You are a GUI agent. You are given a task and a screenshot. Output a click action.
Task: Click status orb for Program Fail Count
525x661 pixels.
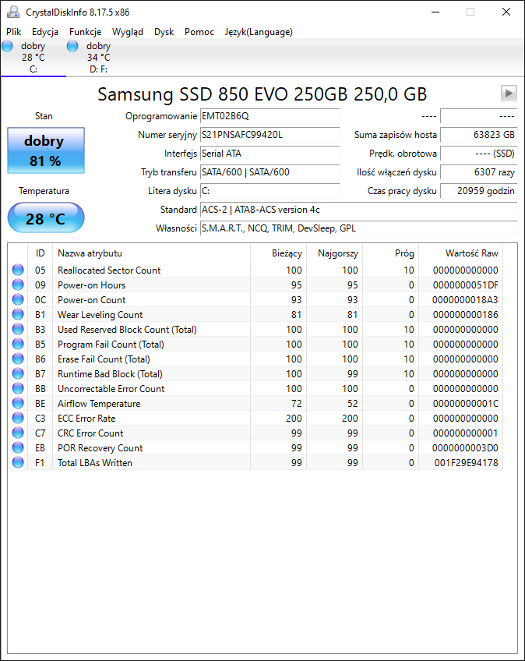click(18, 344)
